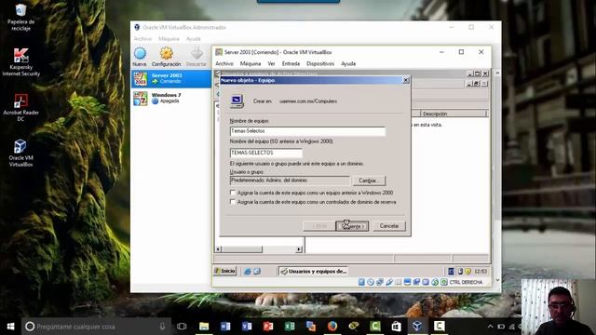Show hidden icons chevron in Windows tray
Viewport: 596px width, 335px height.
491,327
